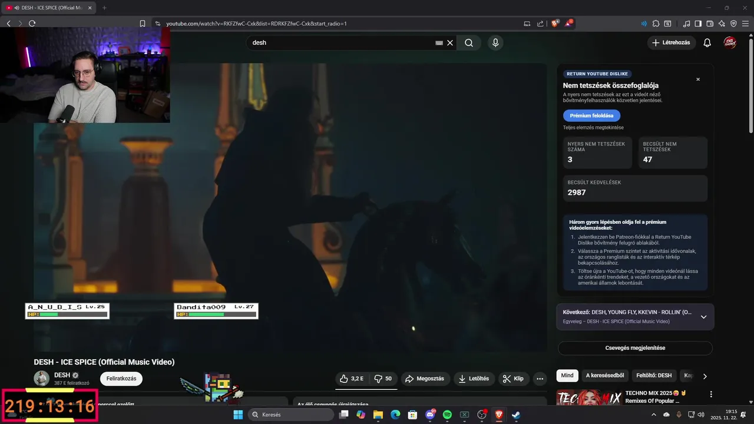Reload the page
This screenshot has width=754, height=424.
pos(32,24)
